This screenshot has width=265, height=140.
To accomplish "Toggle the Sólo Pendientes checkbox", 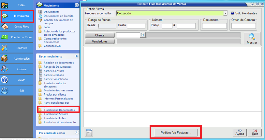I will coord(233,13).
